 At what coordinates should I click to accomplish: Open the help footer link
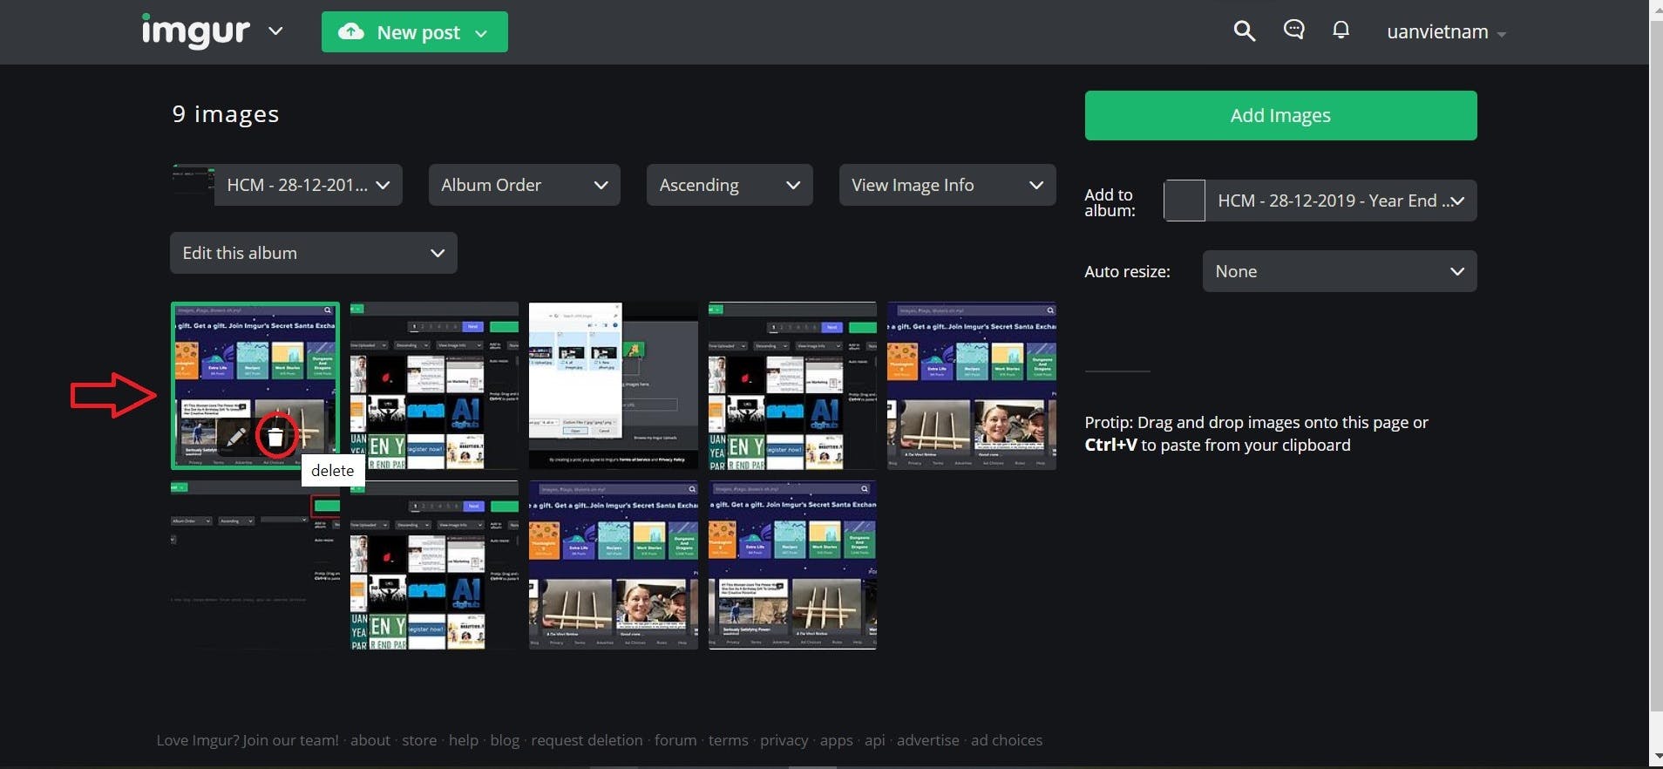point(464,740)
